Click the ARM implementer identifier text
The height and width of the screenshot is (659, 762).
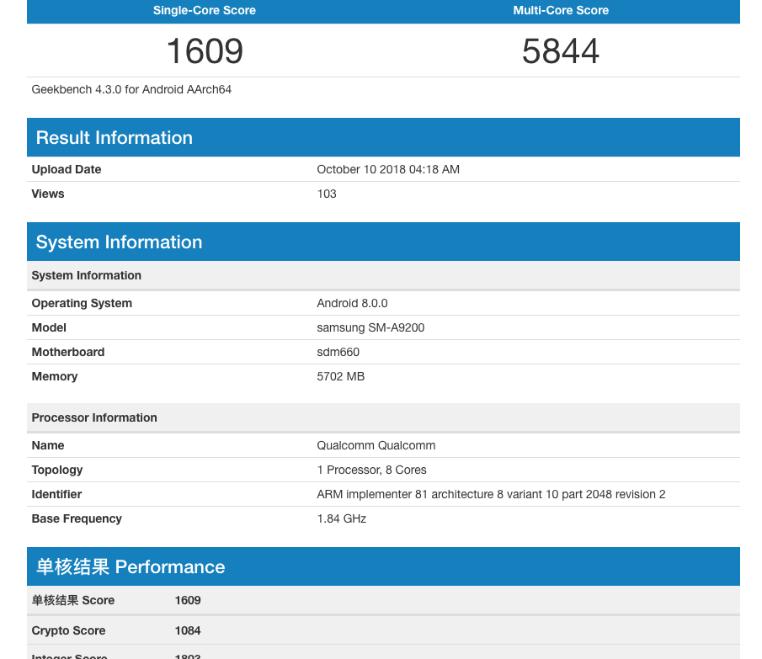[491, 494]
